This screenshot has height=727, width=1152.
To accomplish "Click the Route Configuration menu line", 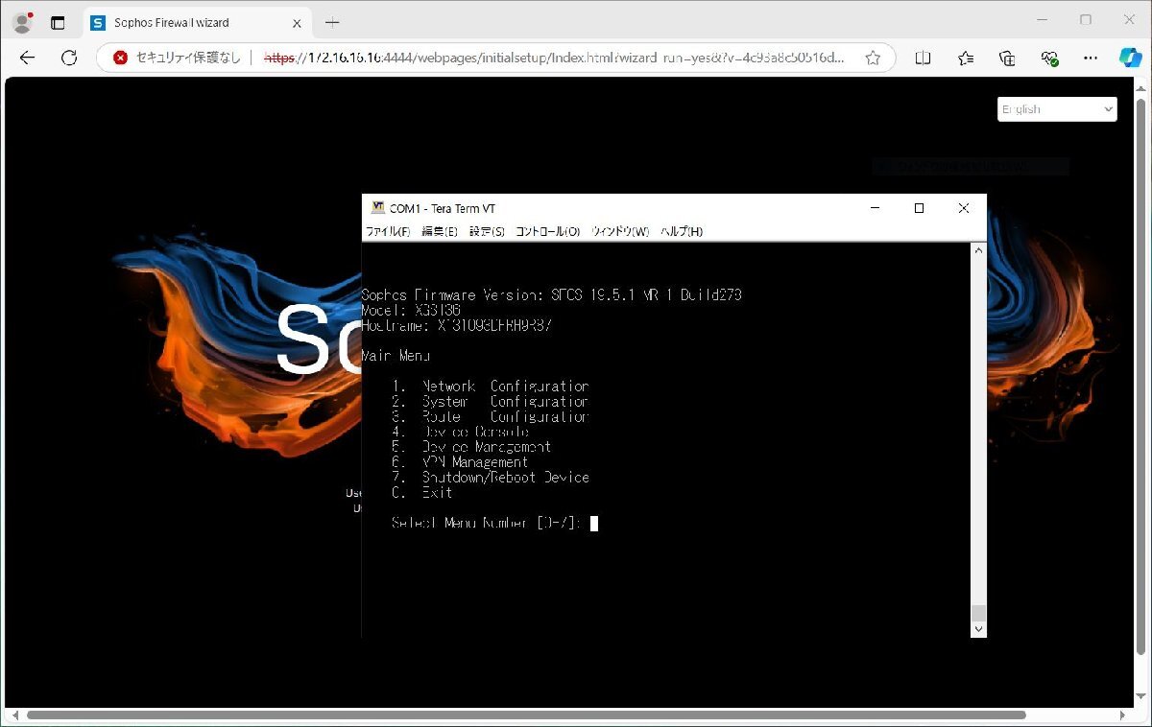I will [491, 416].
